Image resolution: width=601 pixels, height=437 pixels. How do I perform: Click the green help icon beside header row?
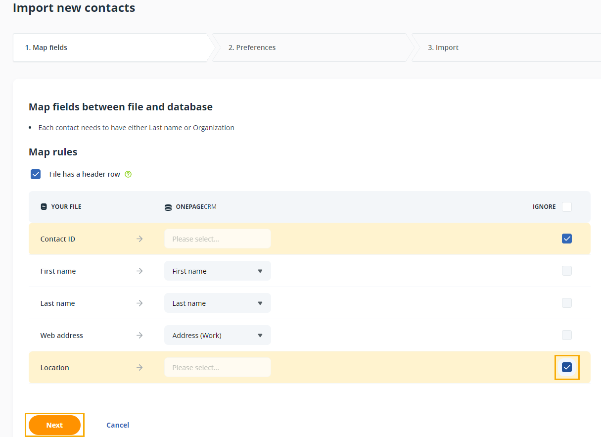click(x=128, y=174)
